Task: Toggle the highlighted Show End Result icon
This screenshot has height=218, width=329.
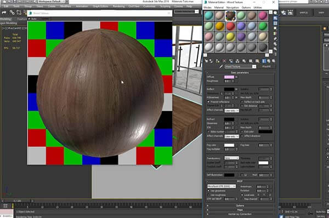Action: coord(264,61)
